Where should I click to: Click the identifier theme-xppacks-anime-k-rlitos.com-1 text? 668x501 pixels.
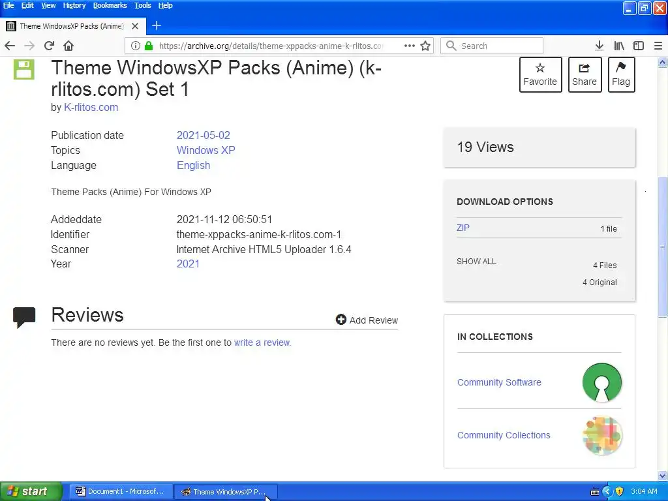[259, 235]
